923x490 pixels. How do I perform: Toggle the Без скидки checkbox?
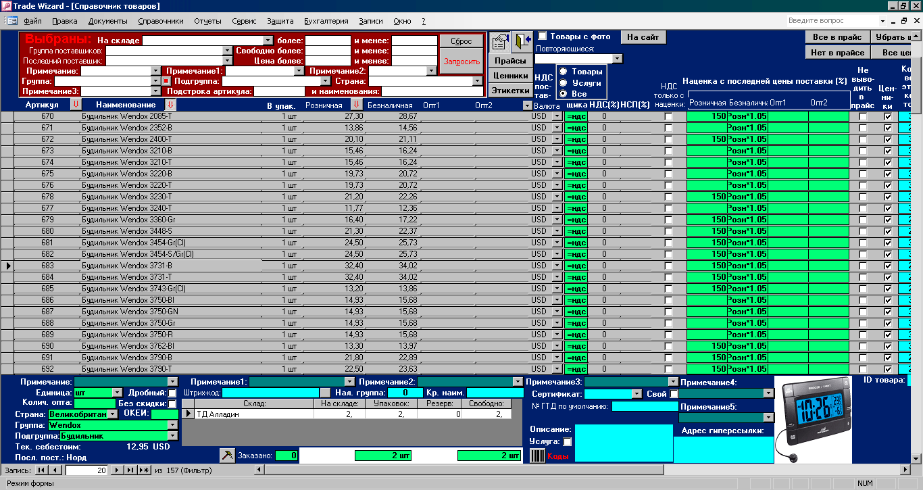tap(172, 403)
